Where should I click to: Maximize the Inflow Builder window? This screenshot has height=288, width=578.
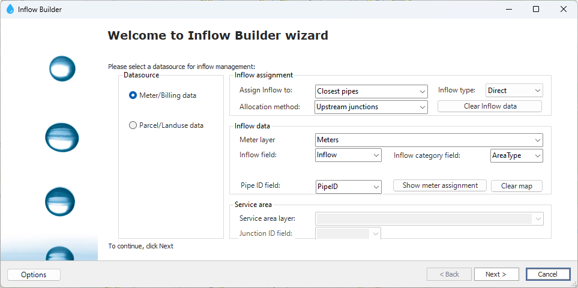point(535,10)
